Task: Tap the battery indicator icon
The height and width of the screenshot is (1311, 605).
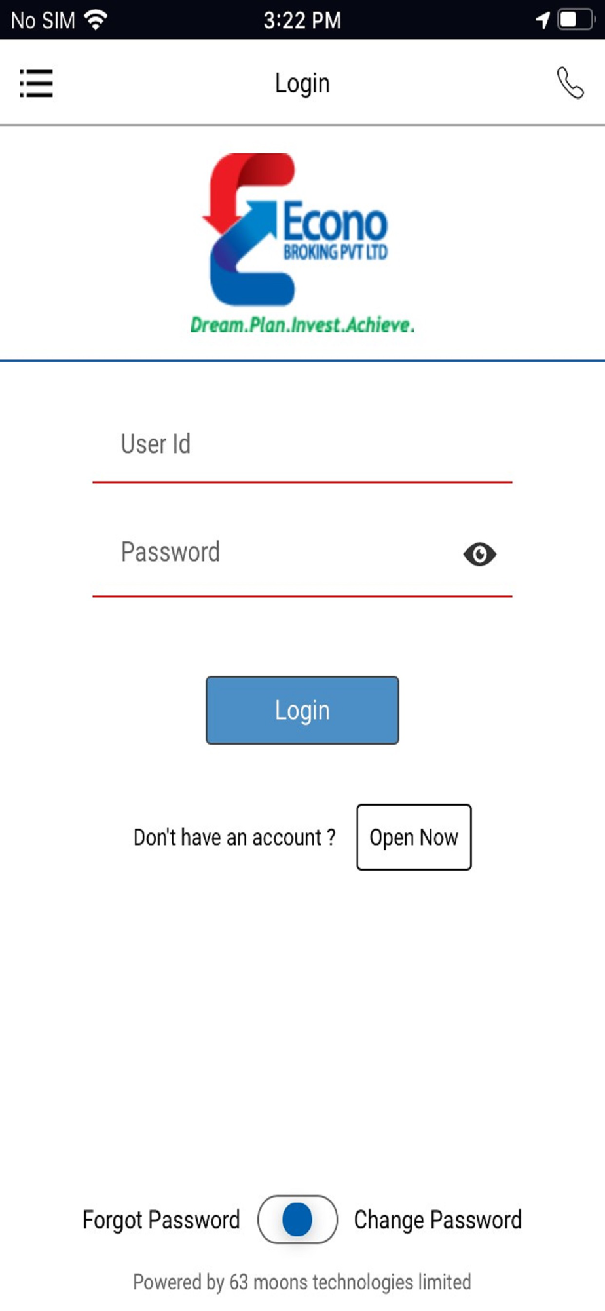Action: click(x=576, y=20)
